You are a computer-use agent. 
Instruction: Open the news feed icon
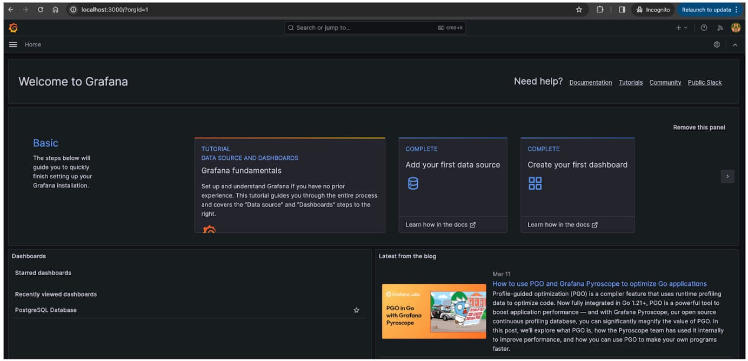tap(720, 28)
